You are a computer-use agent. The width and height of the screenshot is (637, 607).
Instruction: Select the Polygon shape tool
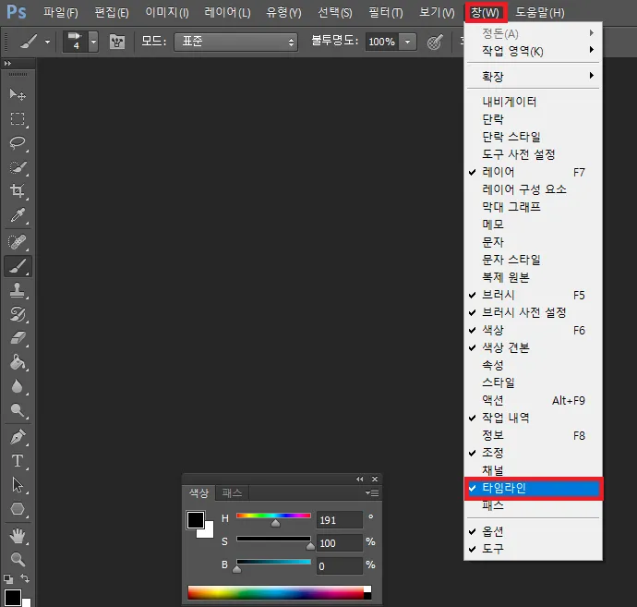(18, 509)
